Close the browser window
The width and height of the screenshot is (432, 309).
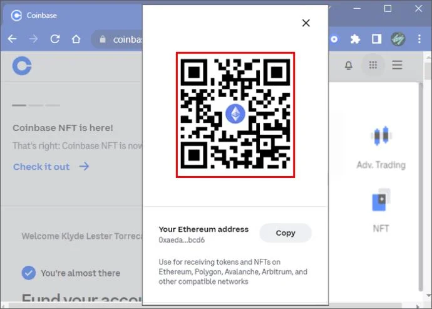(x=418, y=9)
